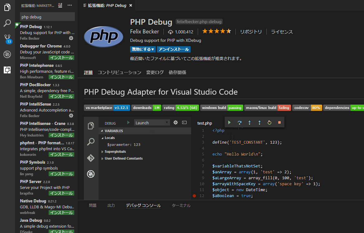Click the Git icon inside README screenshot
The width and height of the screenshot is (364, 233).
(x=91, y=158)
